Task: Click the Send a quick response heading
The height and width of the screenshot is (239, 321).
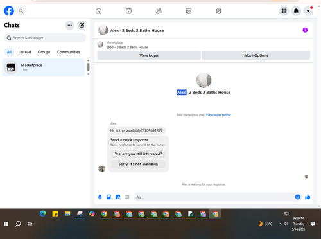Action: [129, 140]
